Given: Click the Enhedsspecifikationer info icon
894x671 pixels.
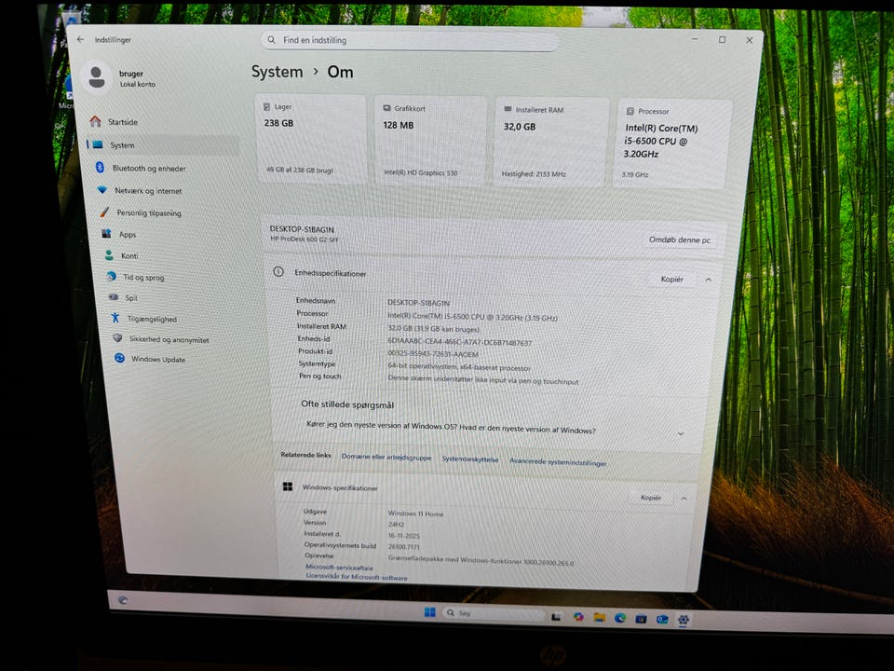Looking at the screenshot, I should 278,271.
